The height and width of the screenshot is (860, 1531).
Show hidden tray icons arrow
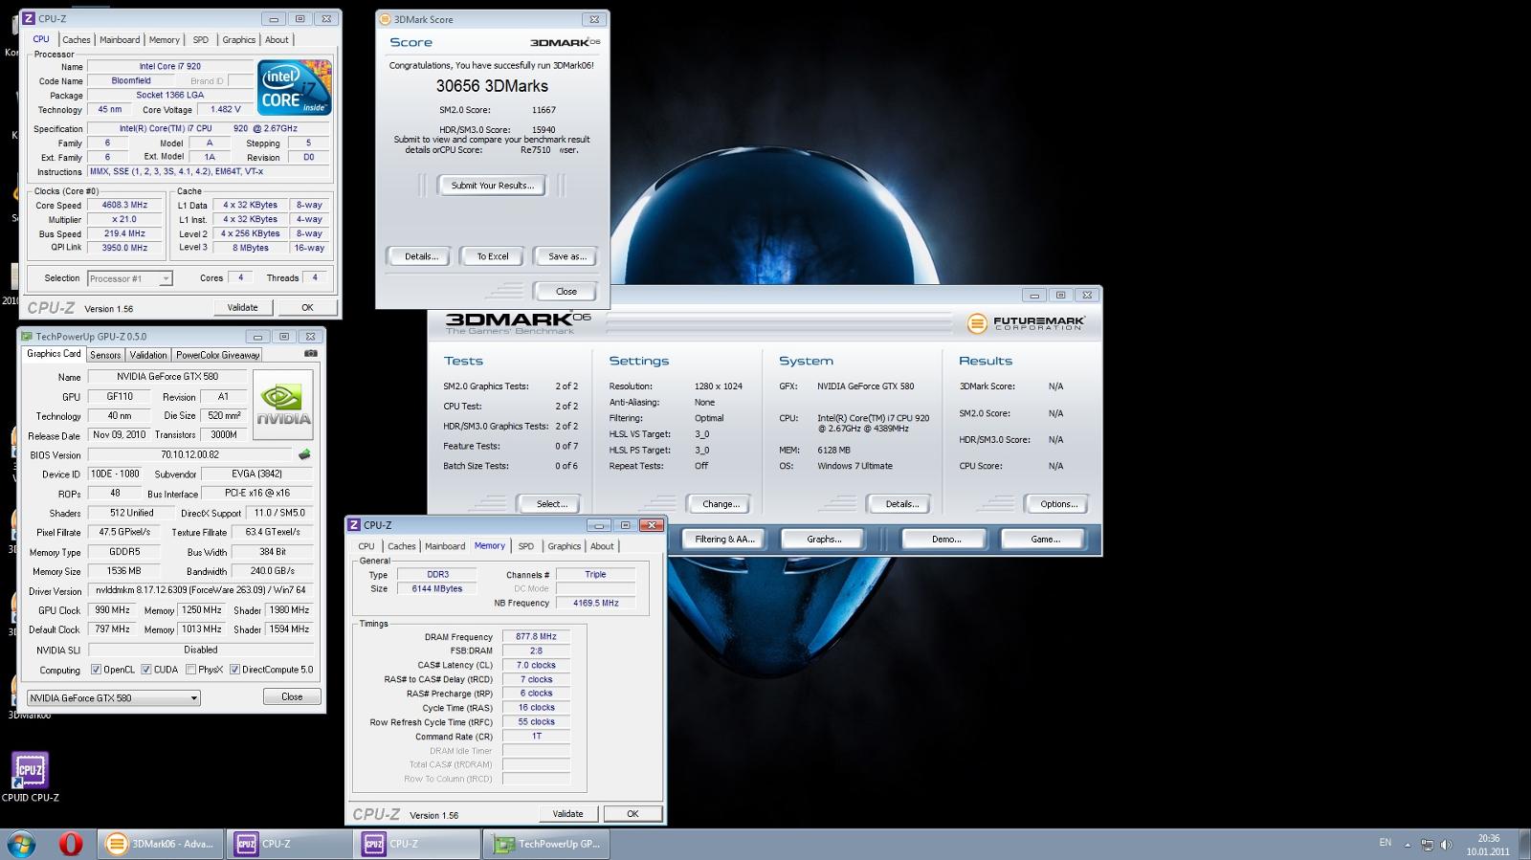[1408, 845]
